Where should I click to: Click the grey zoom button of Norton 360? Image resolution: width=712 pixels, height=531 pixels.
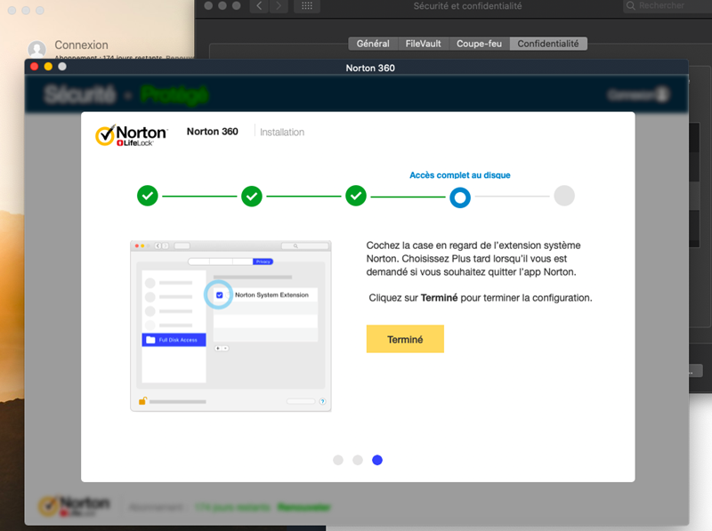coord(62,67)
